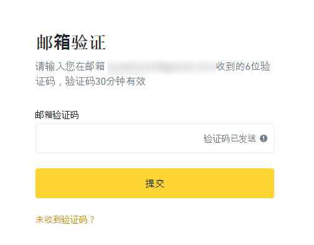Click the 提交 label inside the yellow button
Image resolution: width=314 pixels, height=245 pixels.
(x=155, y=183)
